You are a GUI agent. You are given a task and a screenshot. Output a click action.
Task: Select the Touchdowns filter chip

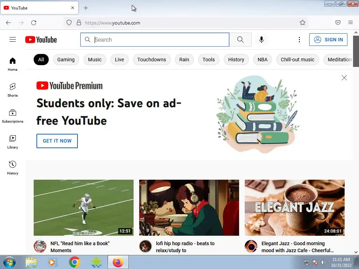click(151, 60)
